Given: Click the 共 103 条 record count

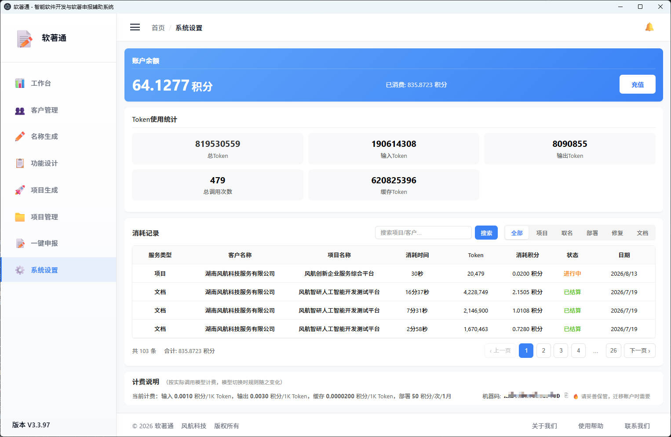Looking at the screenshot, I should 144,351.
